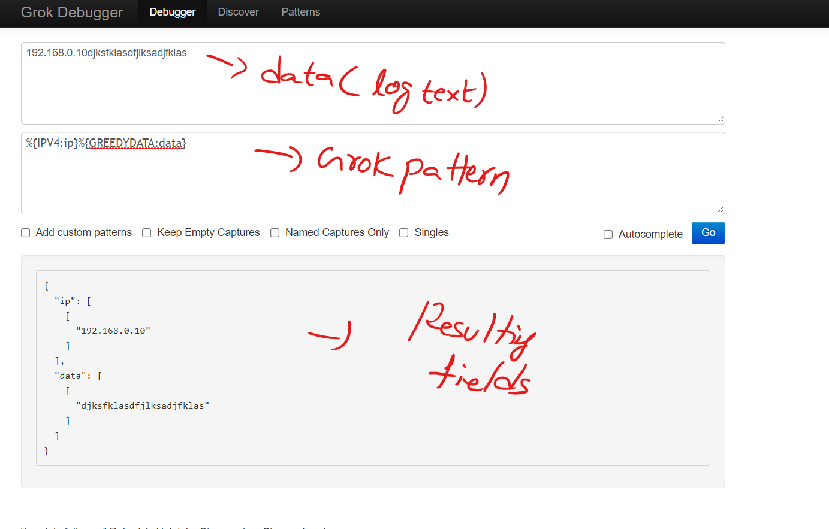The image size is (829, 529).
Task: Run the pattern with the Go button
Action: pyautogui.click(x=709, y=233)
